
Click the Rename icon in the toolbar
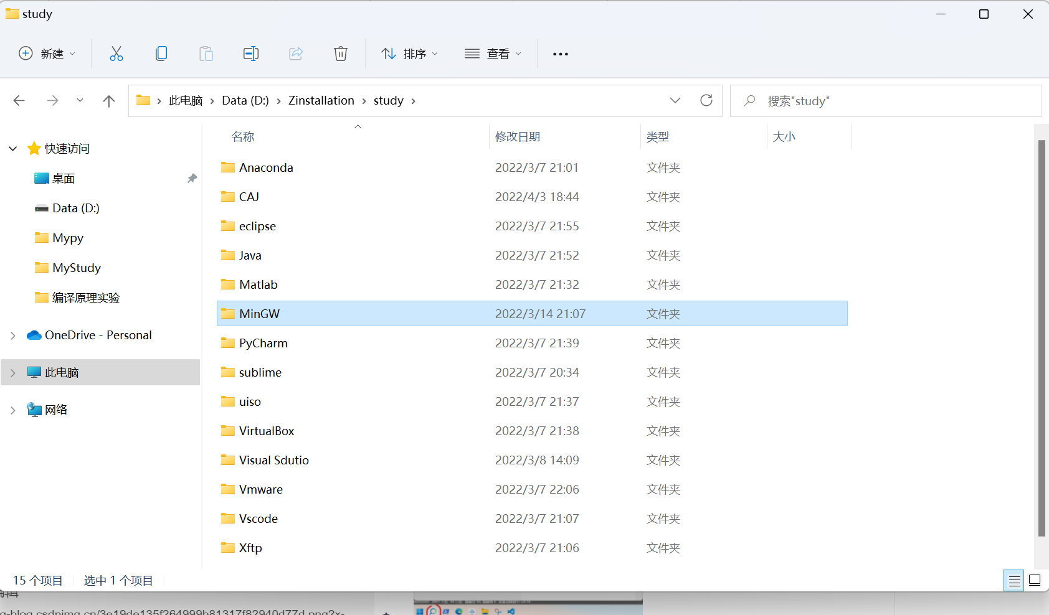(251, 54)
